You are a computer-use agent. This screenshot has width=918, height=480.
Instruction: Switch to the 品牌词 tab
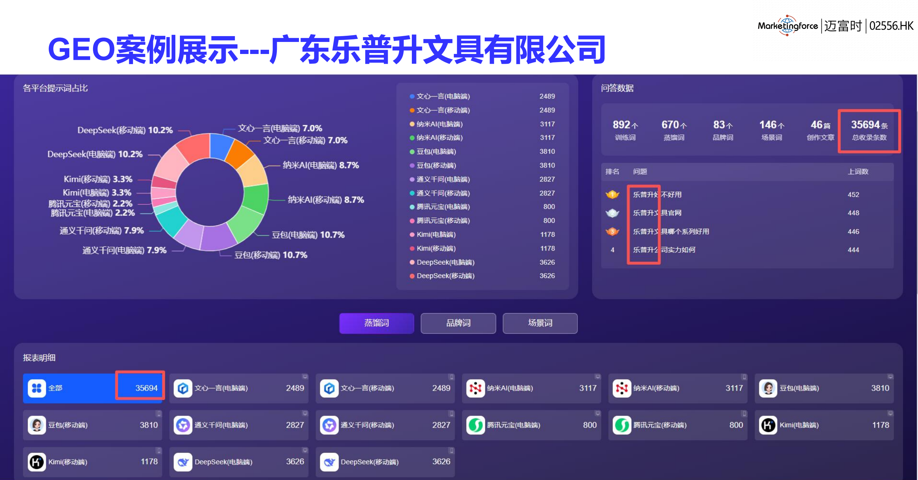coord(458,323)
